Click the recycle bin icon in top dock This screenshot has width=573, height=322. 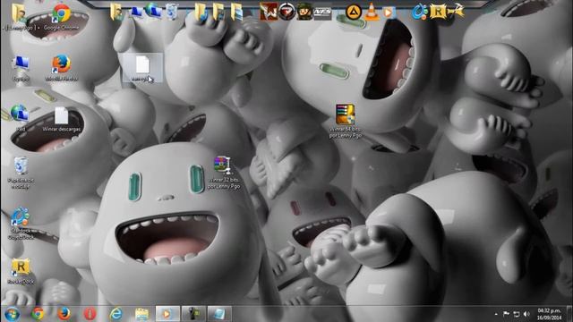pos(172,12)
